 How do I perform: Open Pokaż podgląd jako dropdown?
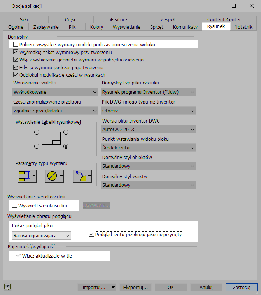coord(42,235)
